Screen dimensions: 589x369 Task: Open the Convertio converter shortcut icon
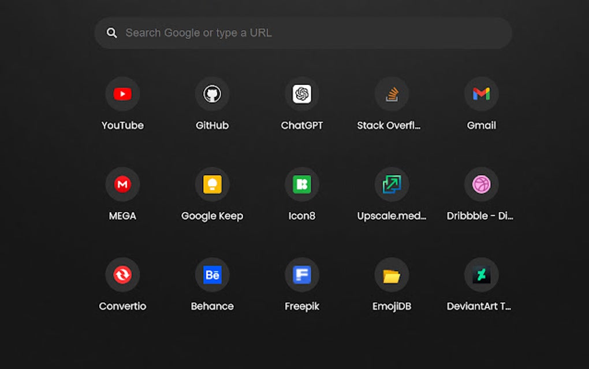122,274
